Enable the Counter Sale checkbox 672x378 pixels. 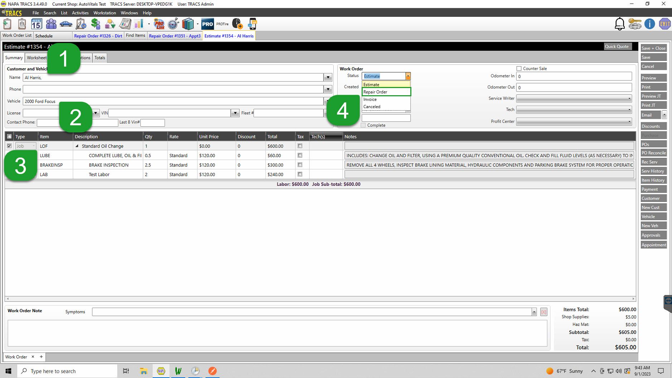tap(519, 68)
